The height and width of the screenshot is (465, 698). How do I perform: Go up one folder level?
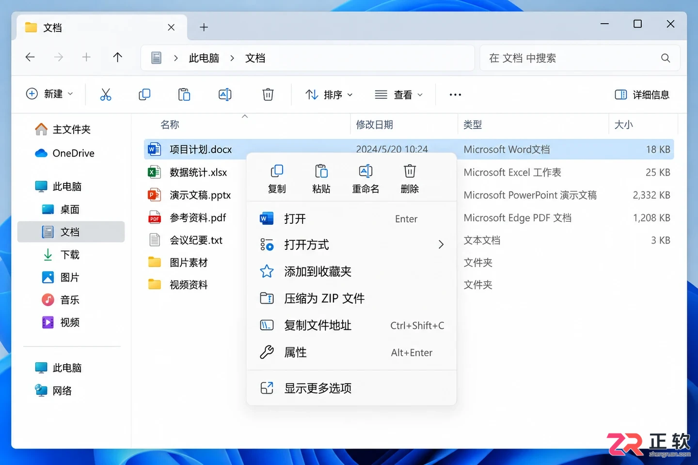coord(117,57)
